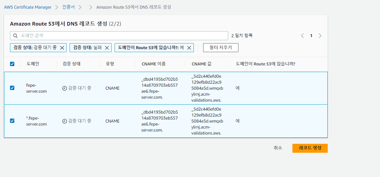Click the CNAME name value in fepe-server.com row
This screenshot has height=177, width=380.
160,88
